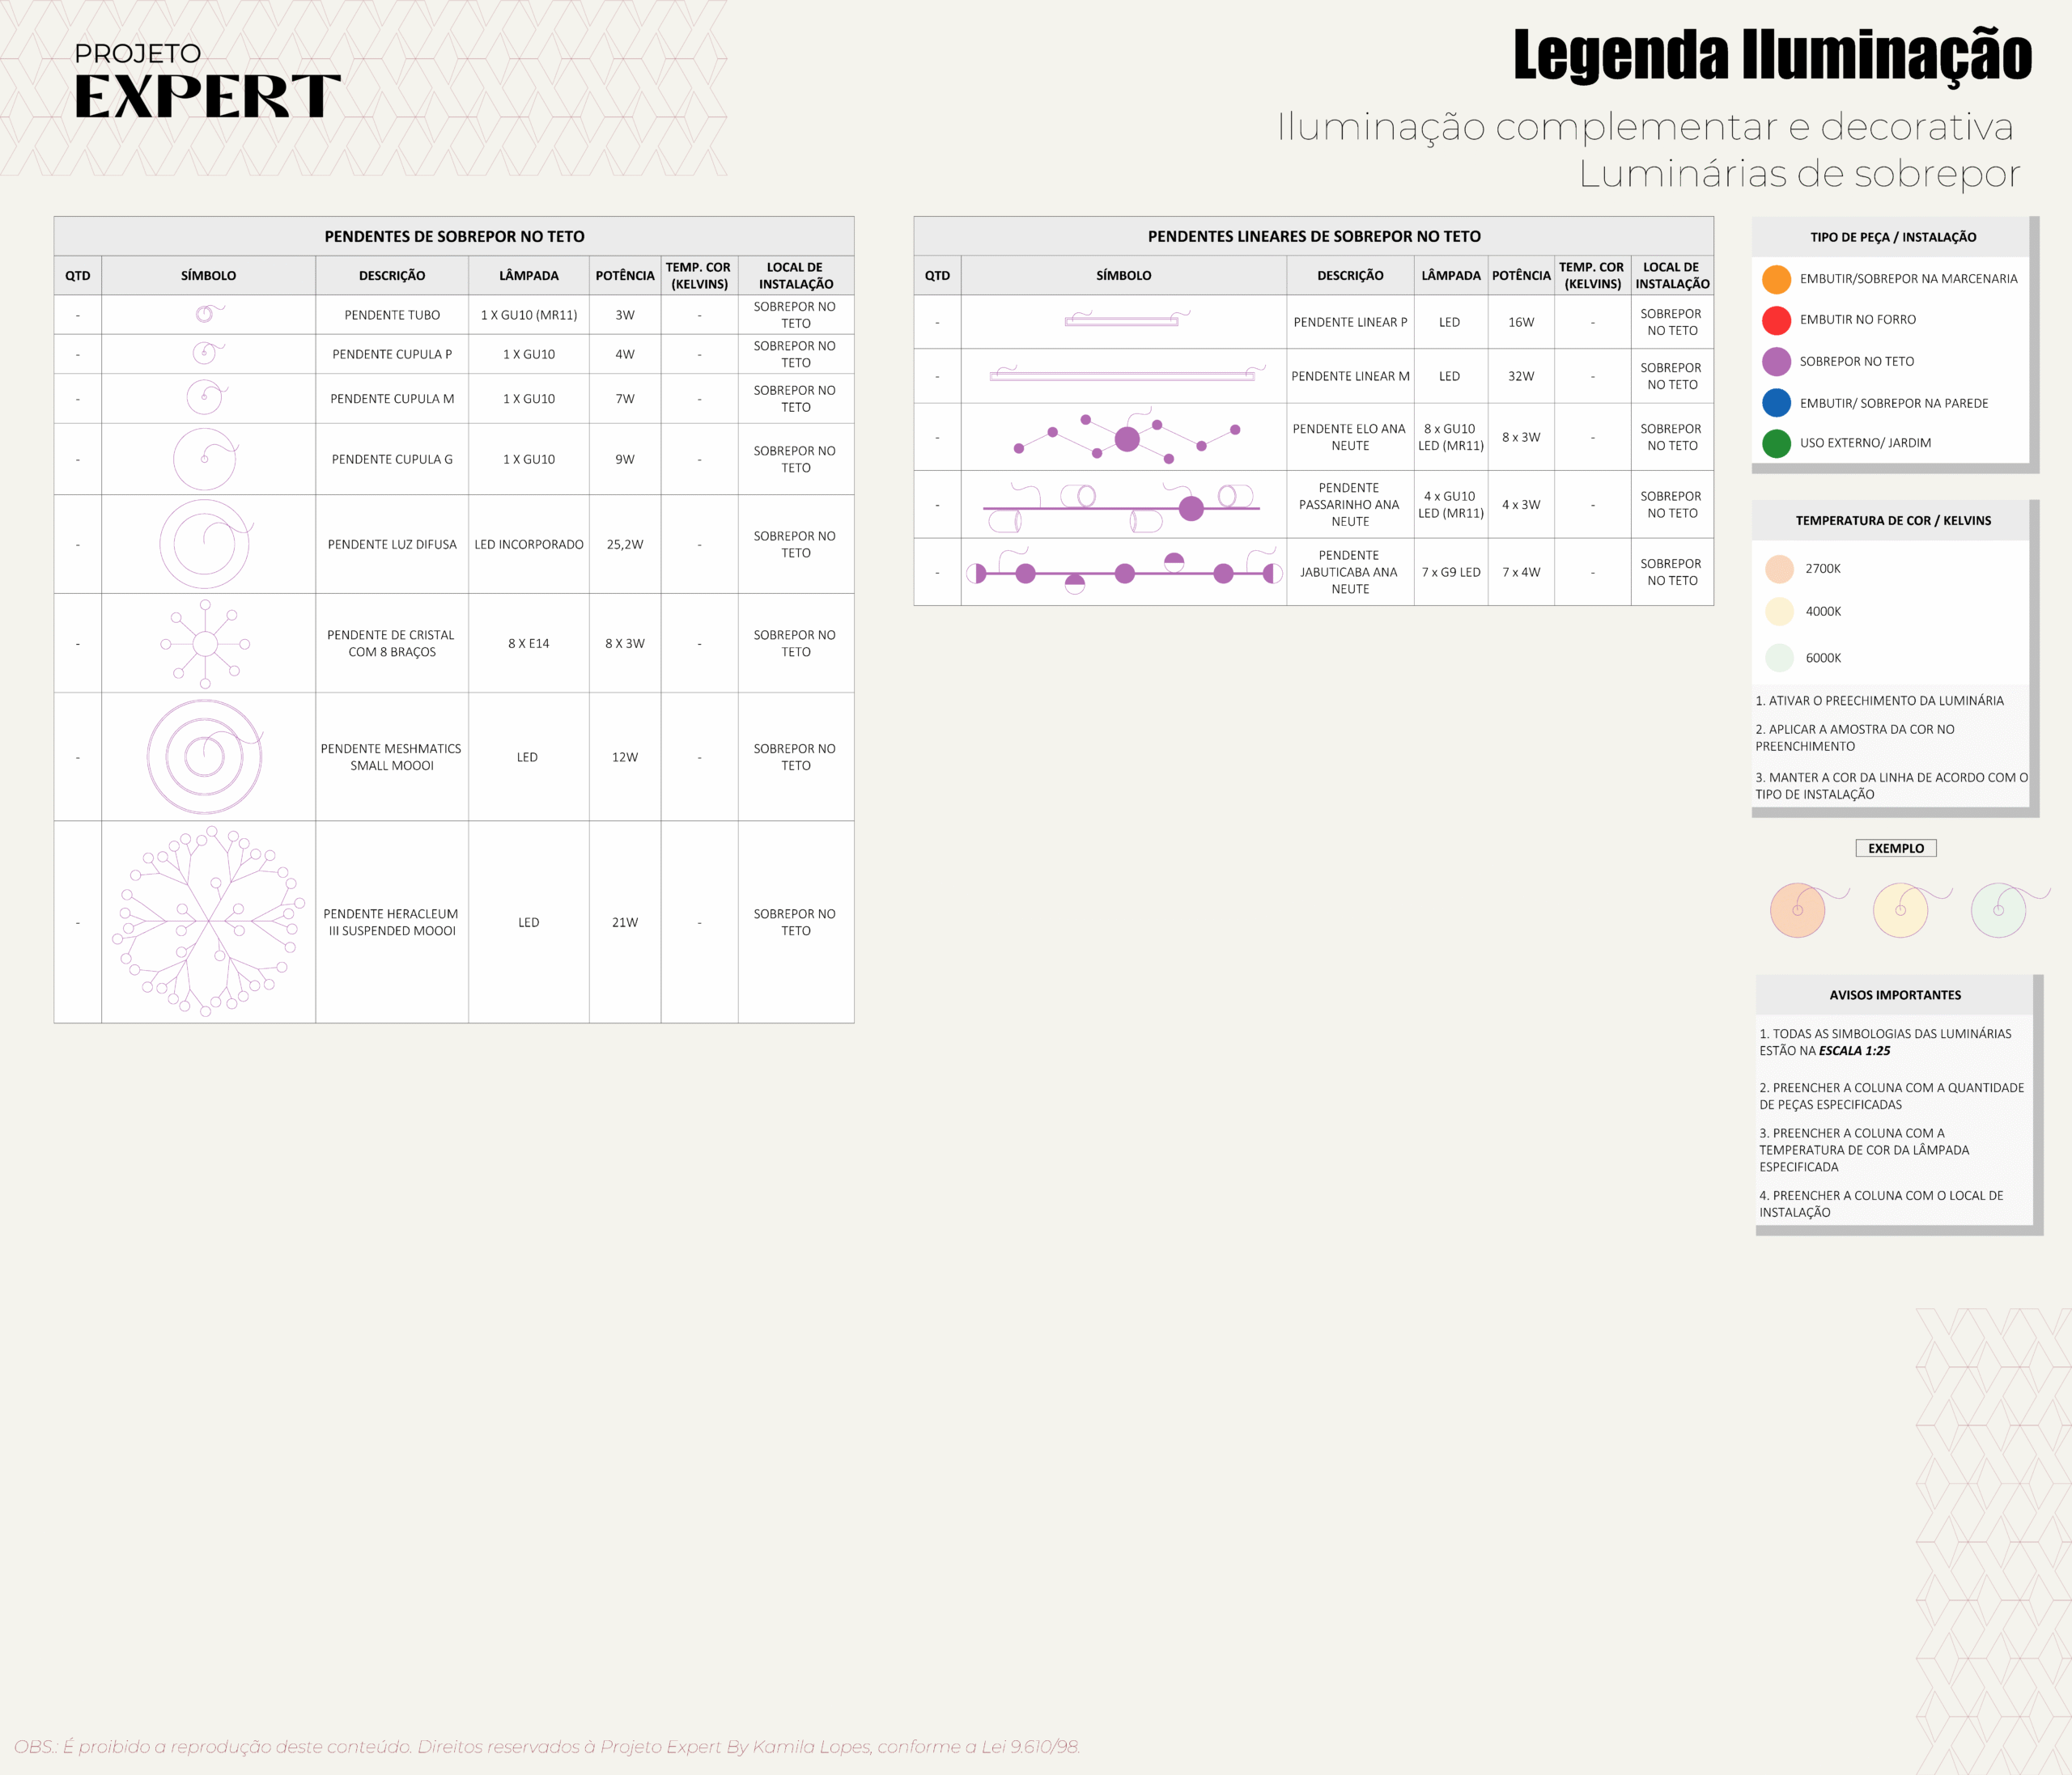The image size is (2072, 1775).
Task: Click the 2700K color temperature swatch
Action: [x=1779, y=569]
